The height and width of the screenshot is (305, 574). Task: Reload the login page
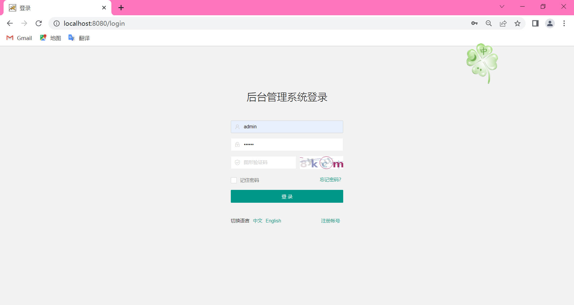[39, 23]
